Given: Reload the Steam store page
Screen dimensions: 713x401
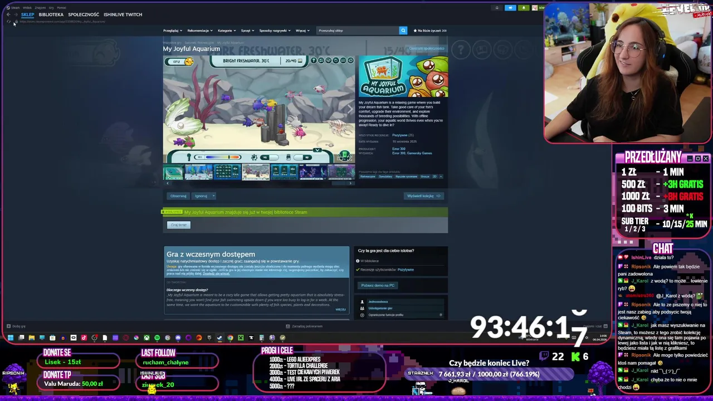Looking at the screenshot, I should (x=8, y=22).
